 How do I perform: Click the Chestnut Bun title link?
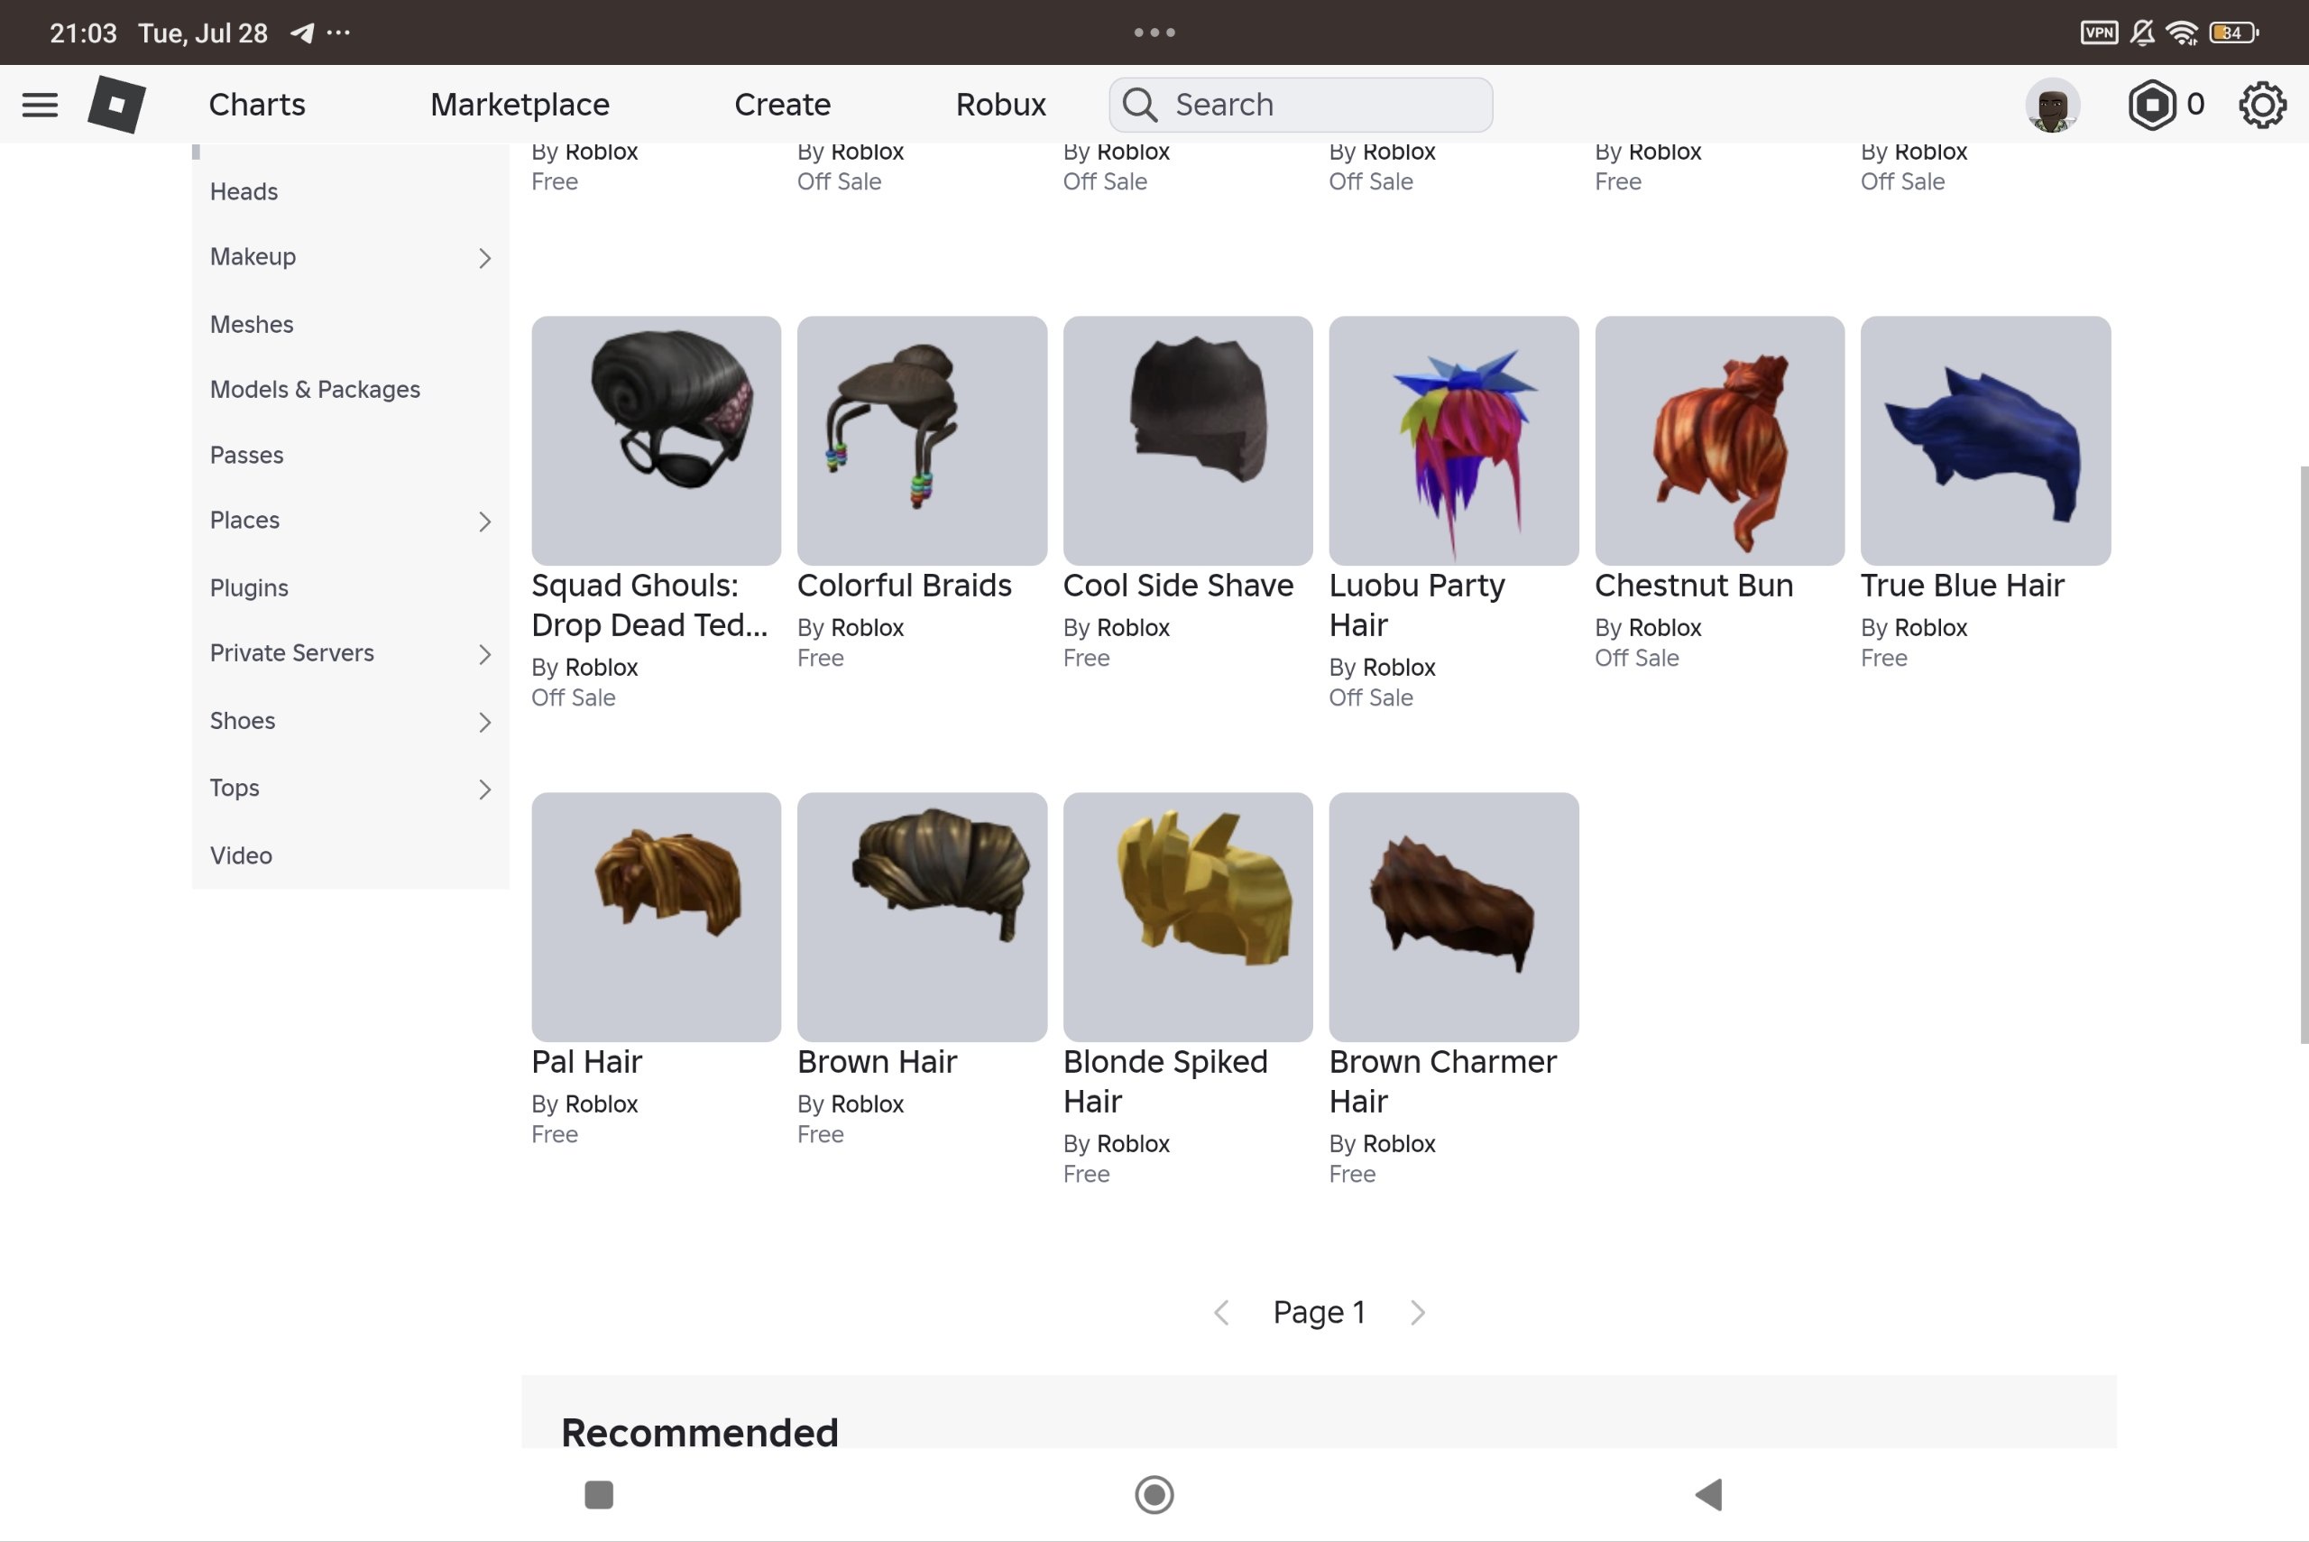pos(1694,586)
